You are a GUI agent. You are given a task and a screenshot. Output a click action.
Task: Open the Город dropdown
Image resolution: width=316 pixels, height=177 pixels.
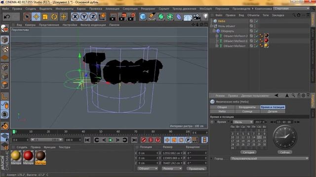point(270,158)
